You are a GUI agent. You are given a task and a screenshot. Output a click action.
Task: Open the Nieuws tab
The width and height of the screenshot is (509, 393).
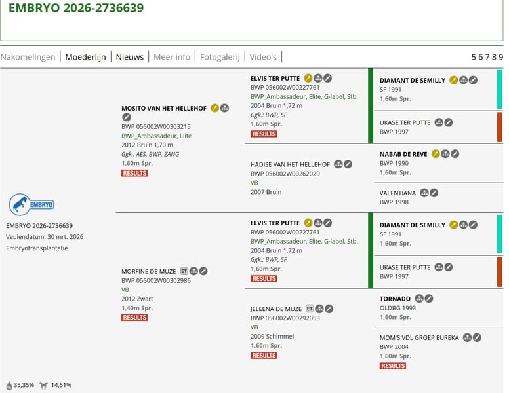pyautogui.click(x=129, y=57)
